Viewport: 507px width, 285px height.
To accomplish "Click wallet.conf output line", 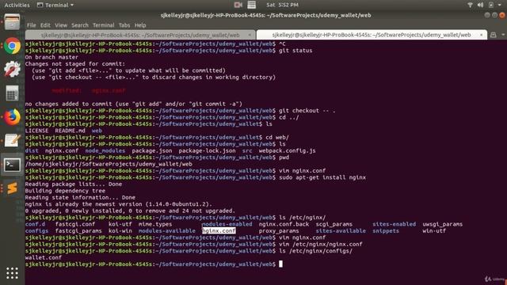I will pyautogui.click(x=44, y=257).
